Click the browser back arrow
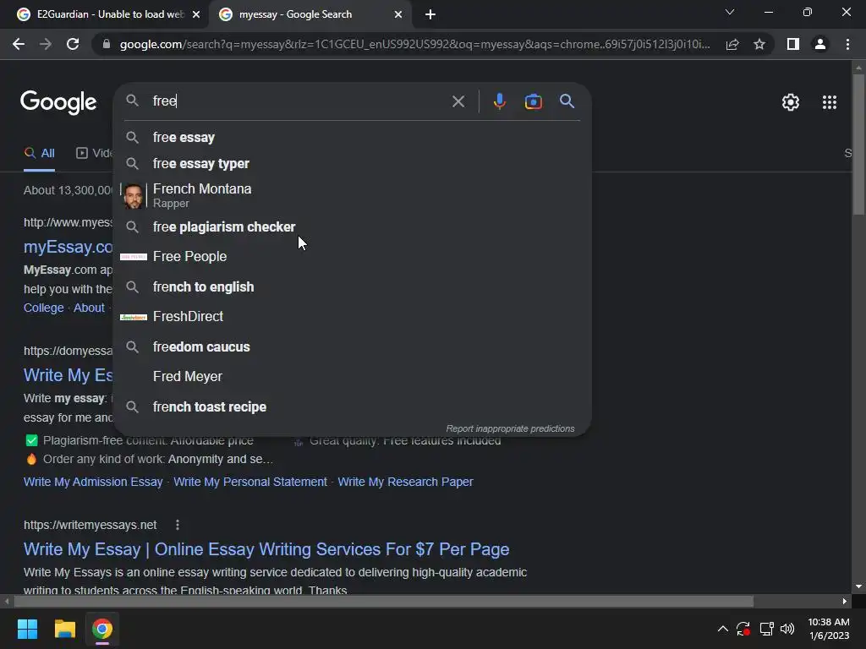This screenshot has height=649, width=866. point(19,44)
